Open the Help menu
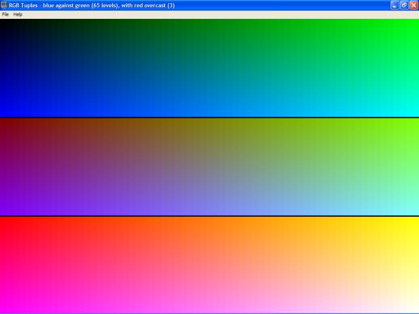 click(x=18, y=15)
